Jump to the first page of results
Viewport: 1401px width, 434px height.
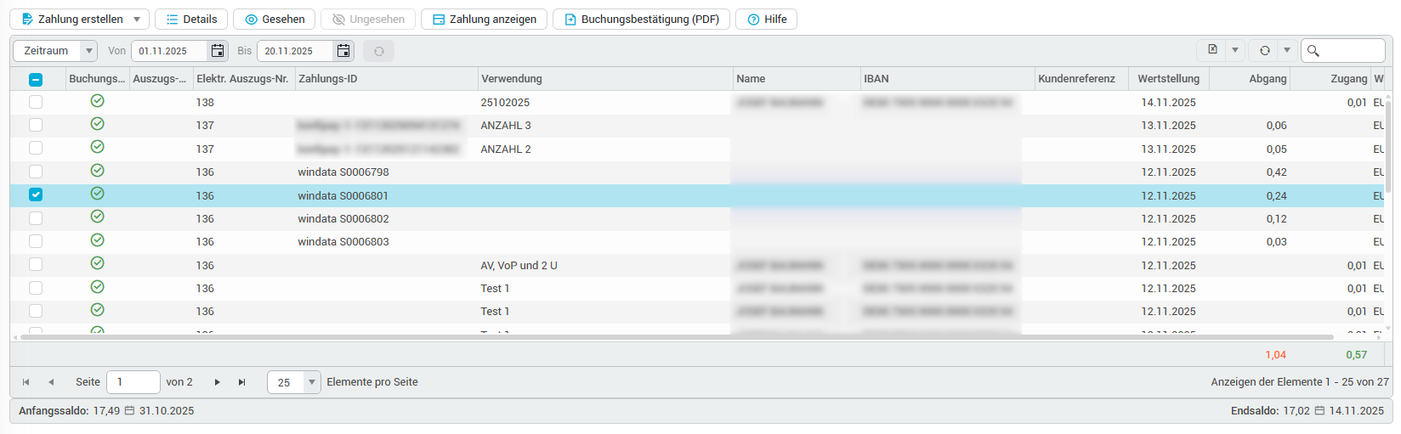pos(26,382)
